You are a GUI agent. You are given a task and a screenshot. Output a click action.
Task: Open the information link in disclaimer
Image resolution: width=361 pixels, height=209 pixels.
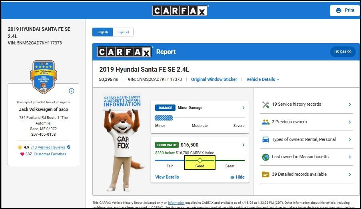tap(176, 203)
